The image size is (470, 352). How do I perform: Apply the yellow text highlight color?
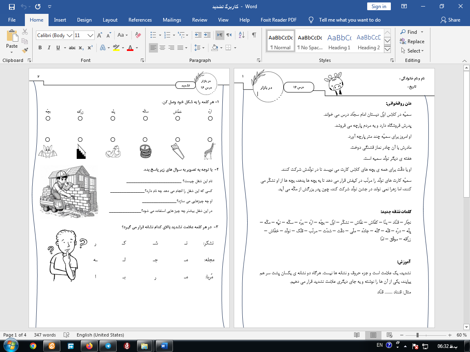(x=116, y=48)
